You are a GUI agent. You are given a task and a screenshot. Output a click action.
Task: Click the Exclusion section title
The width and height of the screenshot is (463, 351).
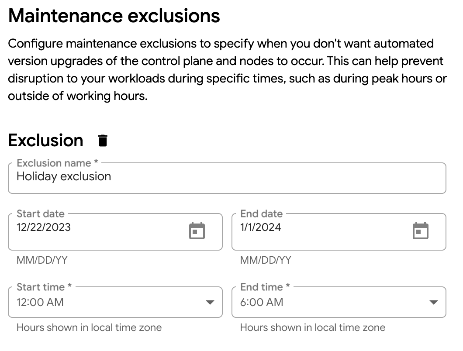(46, 140)
